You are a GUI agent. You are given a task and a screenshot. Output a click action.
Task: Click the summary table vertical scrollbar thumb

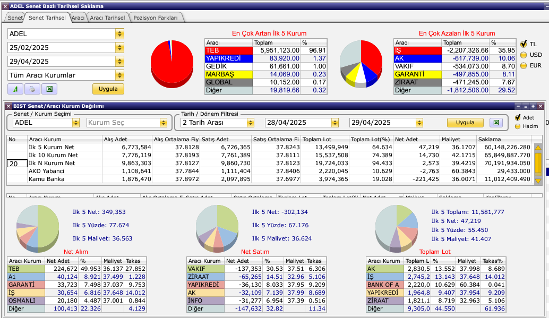click(538, 162)
